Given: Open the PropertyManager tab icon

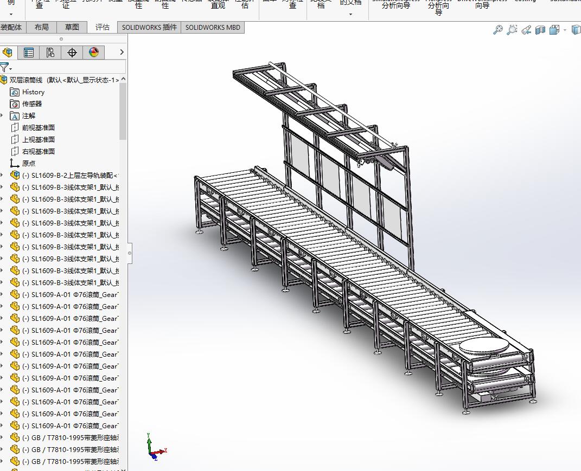Looking at the screenshot, I should [29, 53].
